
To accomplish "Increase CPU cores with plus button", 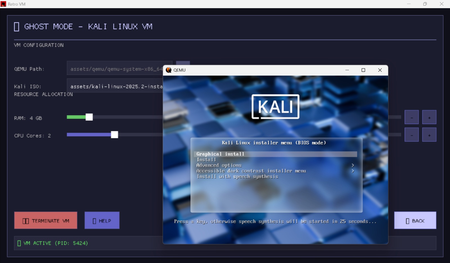I will point(429,135).
